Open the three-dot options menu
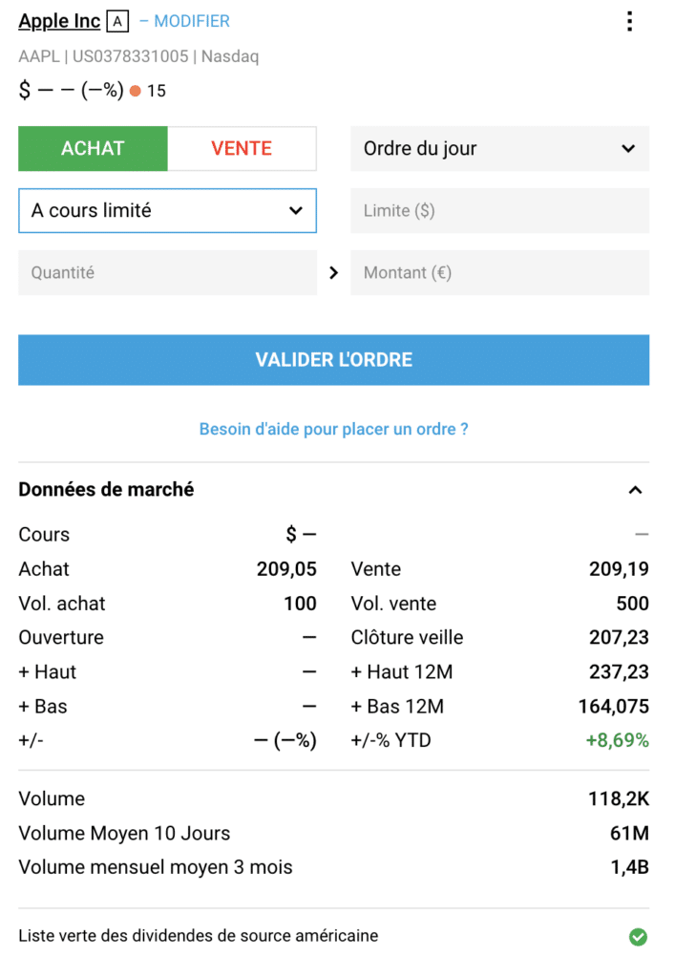This screenshot has height=978, width=696. click(x=630, y=21)
